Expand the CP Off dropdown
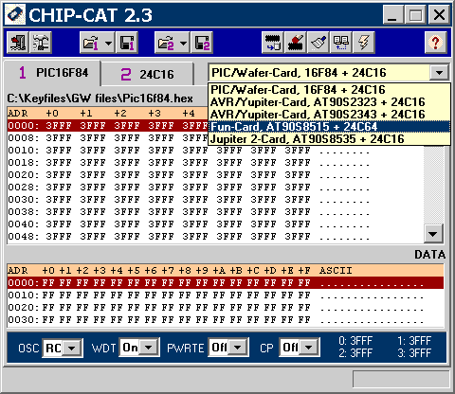 309,348
